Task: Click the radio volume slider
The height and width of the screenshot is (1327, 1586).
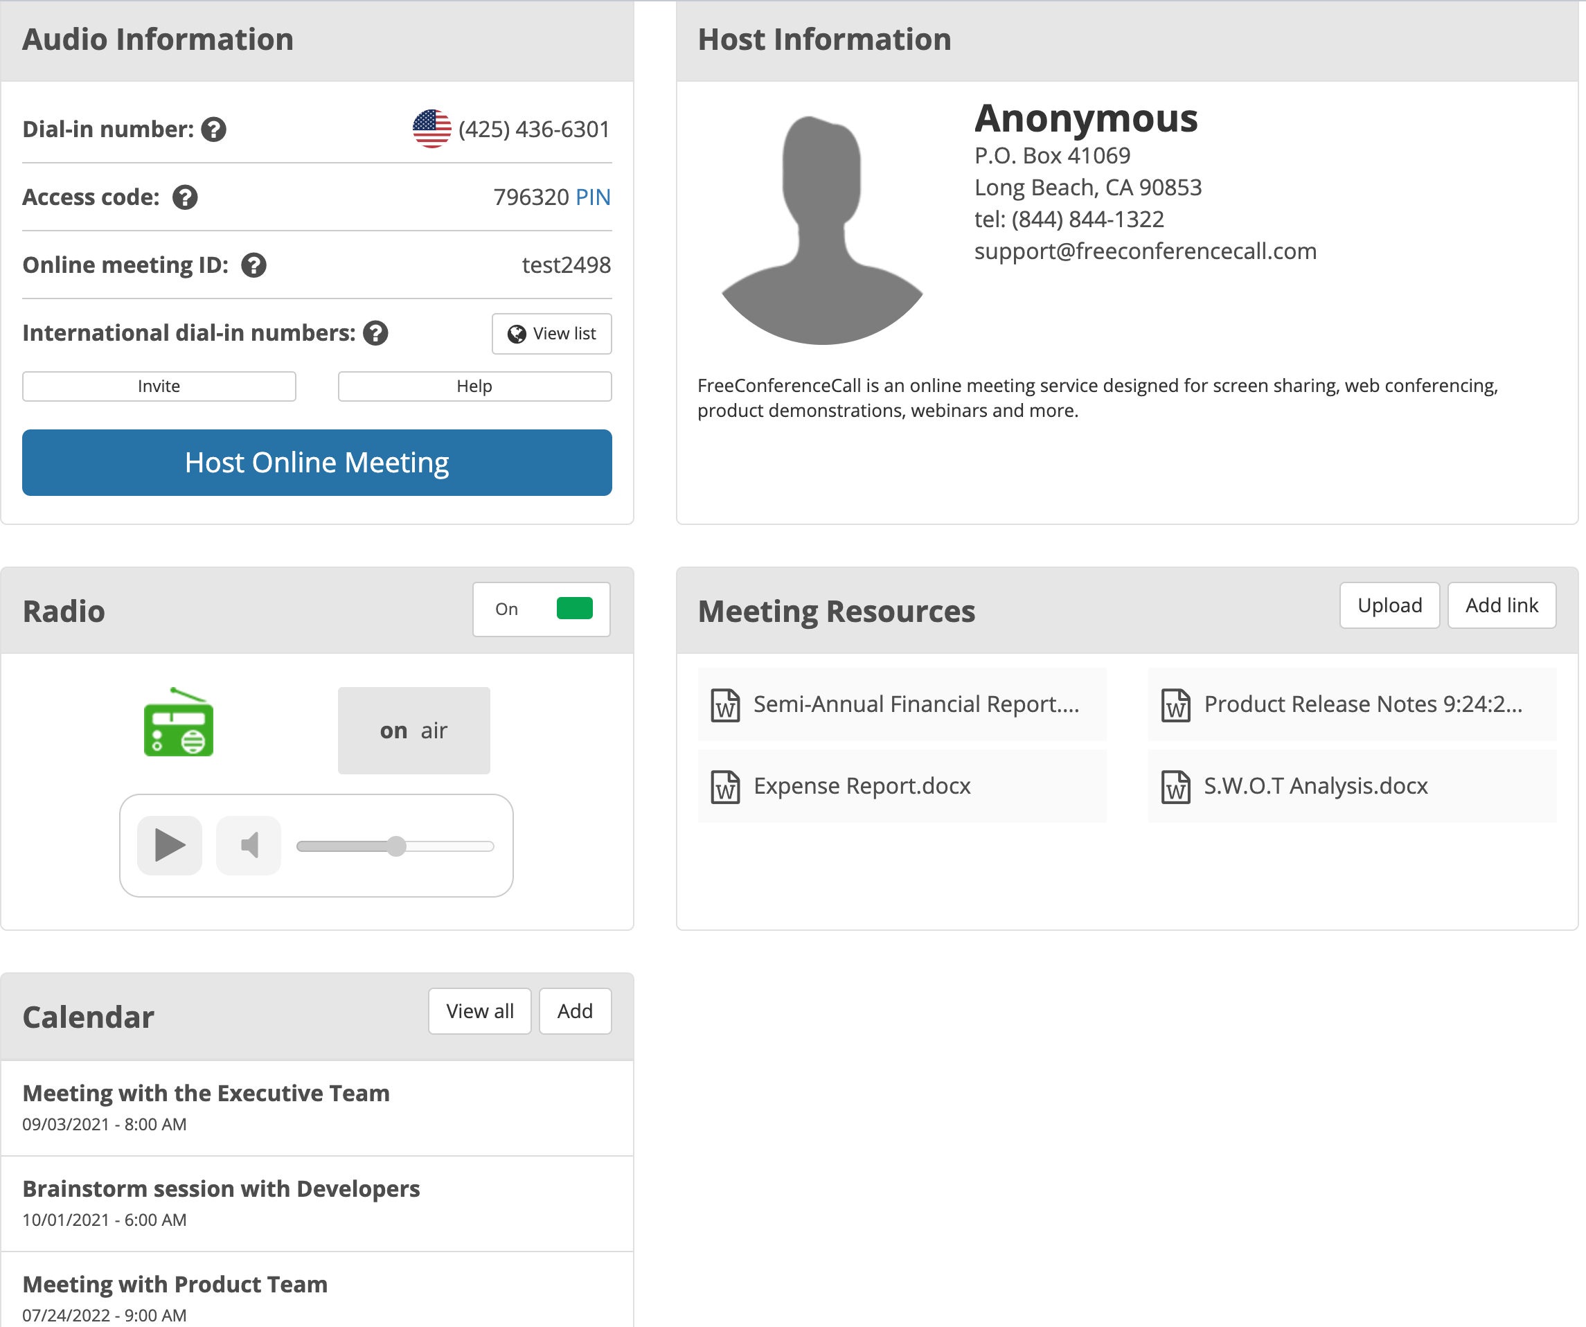Action: coord(395,846)
